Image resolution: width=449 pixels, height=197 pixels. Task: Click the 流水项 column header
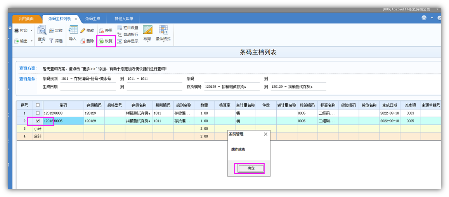pos(410,105)
